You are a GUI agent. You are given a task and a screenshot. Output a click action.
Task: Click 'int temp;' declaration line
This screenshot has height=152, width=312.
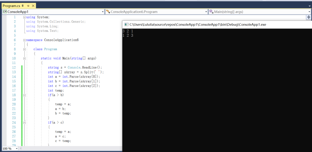[56, 91]
